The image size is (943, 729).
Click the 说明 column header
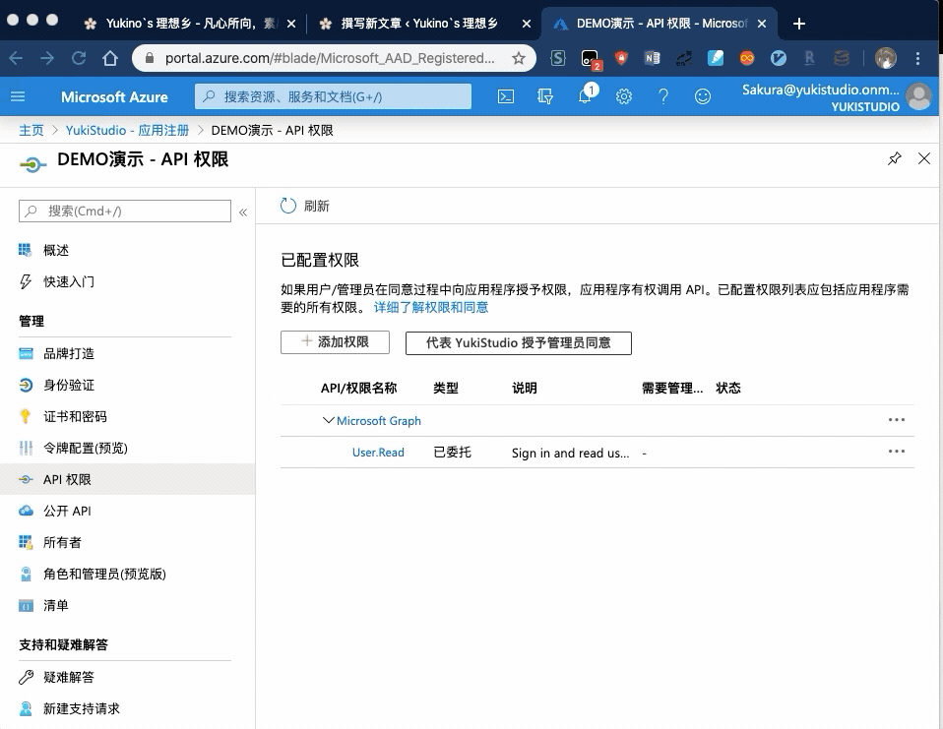(x=525, y=389)
